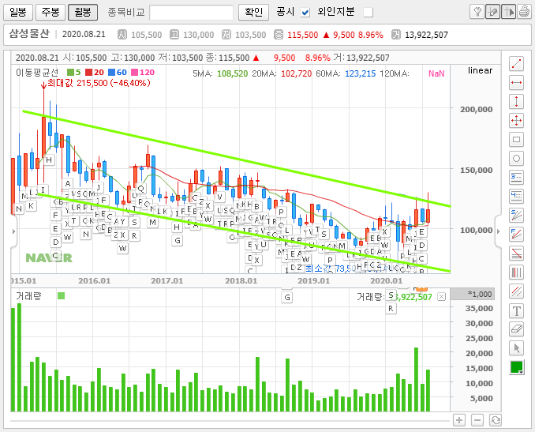Select the red diagonal retracement lines tool

(516, 253)
